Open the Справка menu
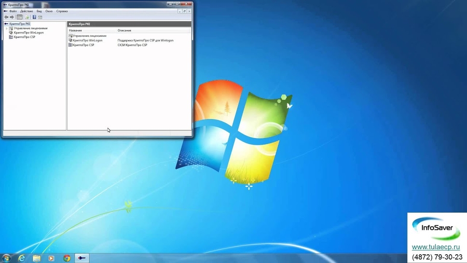This screenshot has width=467, height=263. tap(62, 11)
